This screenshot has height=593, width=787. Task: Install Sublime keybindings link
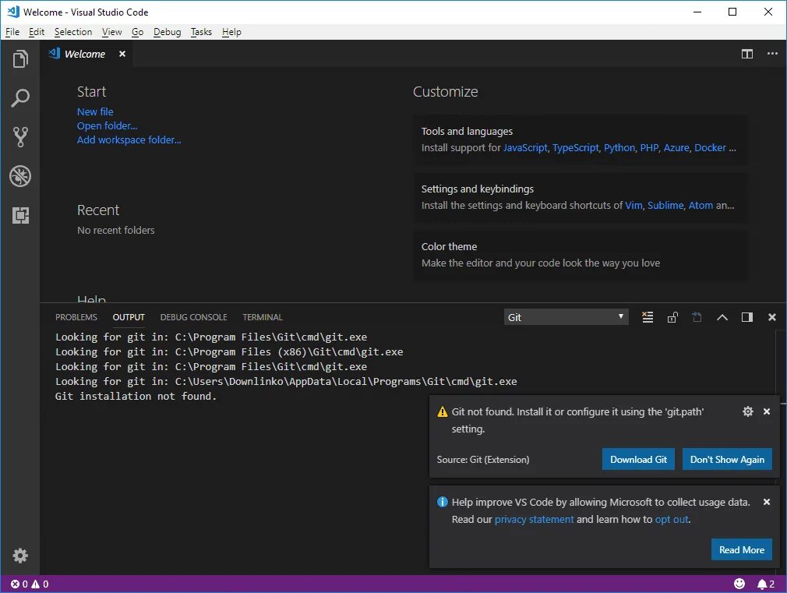665,205
